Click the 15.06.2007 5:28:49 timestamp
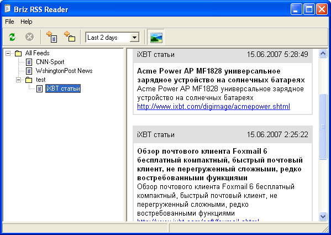The image size is (331, 235). click(x=277, y=55)
